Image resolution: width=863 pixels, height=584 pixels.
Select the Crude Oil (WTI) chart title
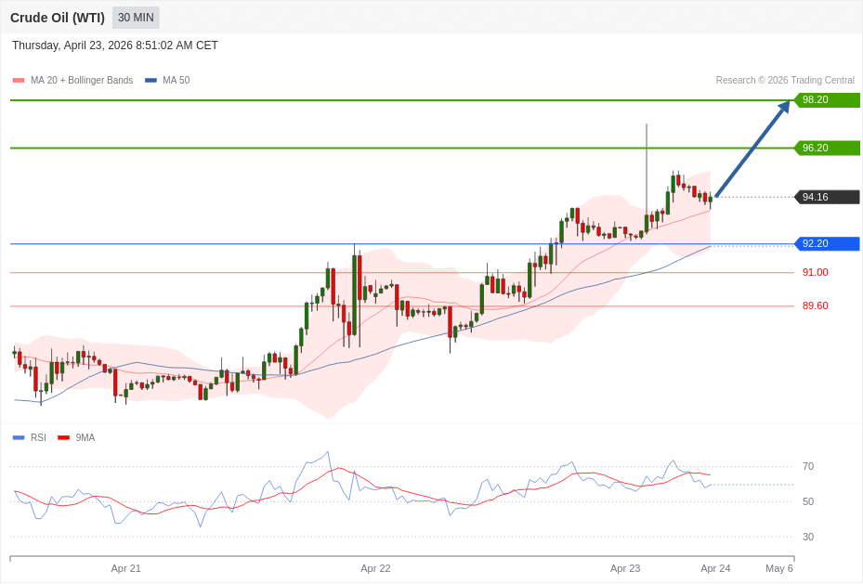point(58,18)
